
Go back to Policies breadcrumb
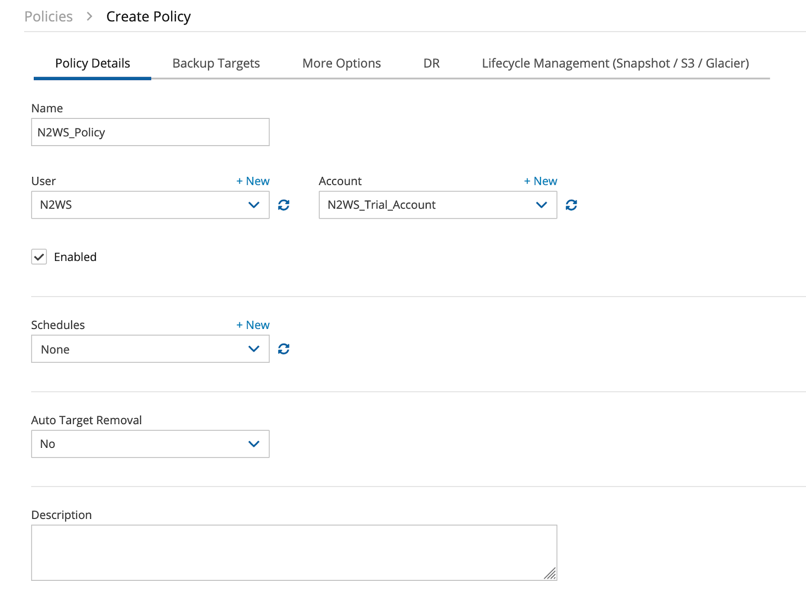[48, 17]
